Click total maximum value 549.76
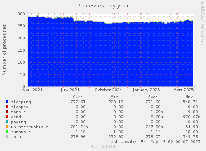206x151 pixels. pyautogui.click(x=190, y=137)
